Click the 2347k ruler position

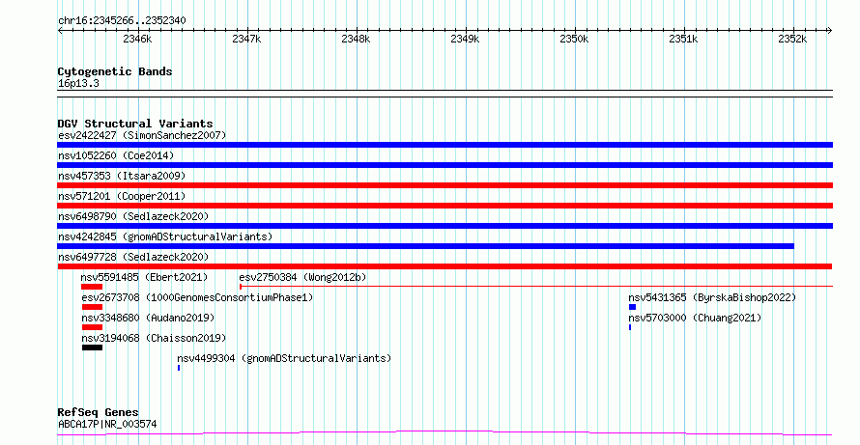pyautogui.click(x=246, y=39)
